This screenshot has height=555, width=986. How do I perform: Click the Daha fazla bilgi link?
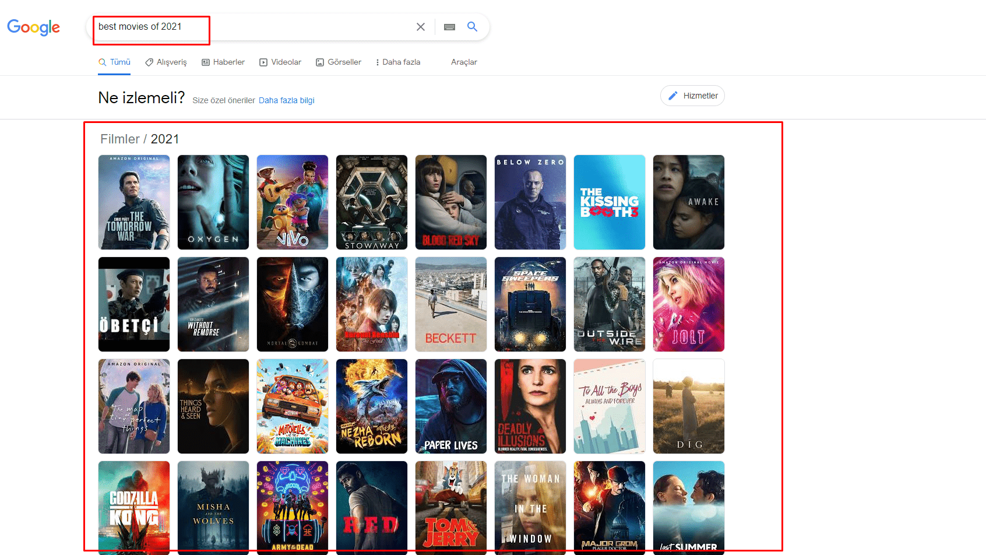[287, 100]
